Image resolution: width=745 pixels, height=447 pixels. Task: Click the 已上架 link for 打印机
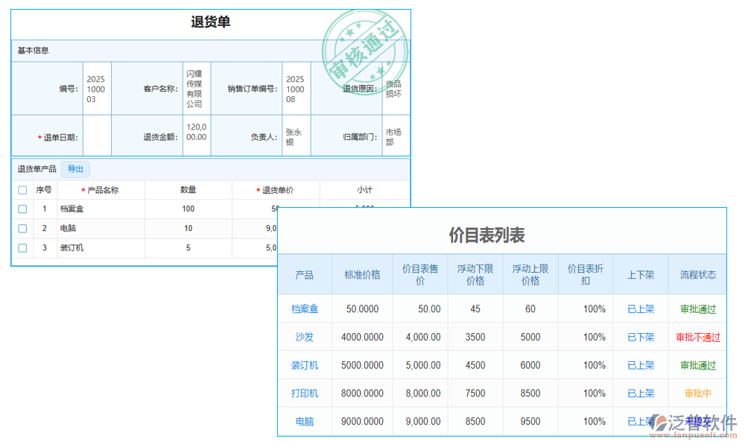click(x=639, y=393)
